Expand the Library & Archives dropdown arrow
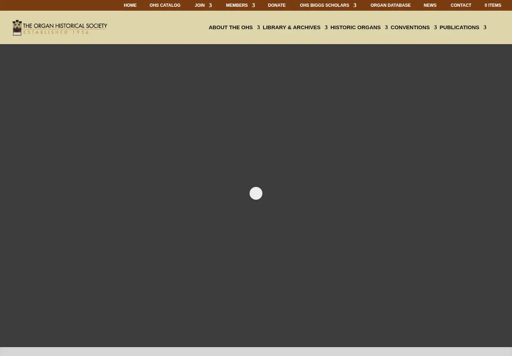The width and height of the screenshot is (512, 356). point(326,27)
